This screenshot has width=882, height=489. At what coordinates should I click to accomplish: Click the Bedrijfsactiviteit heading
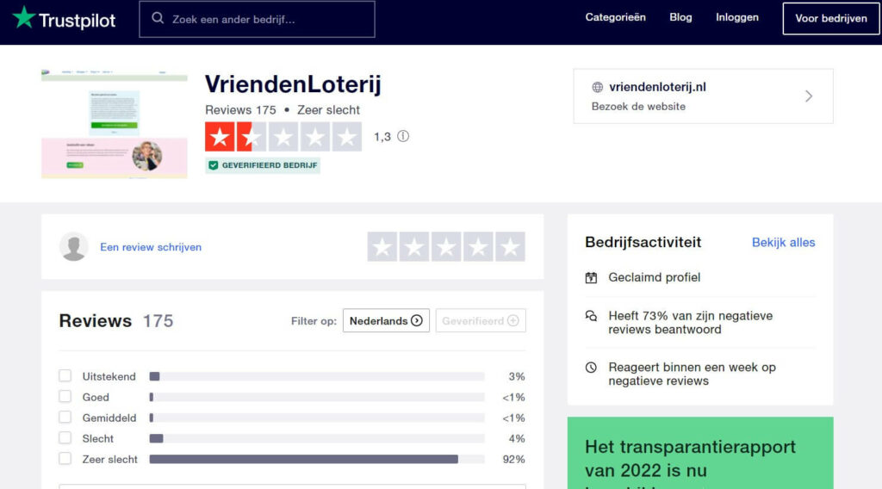643,242
